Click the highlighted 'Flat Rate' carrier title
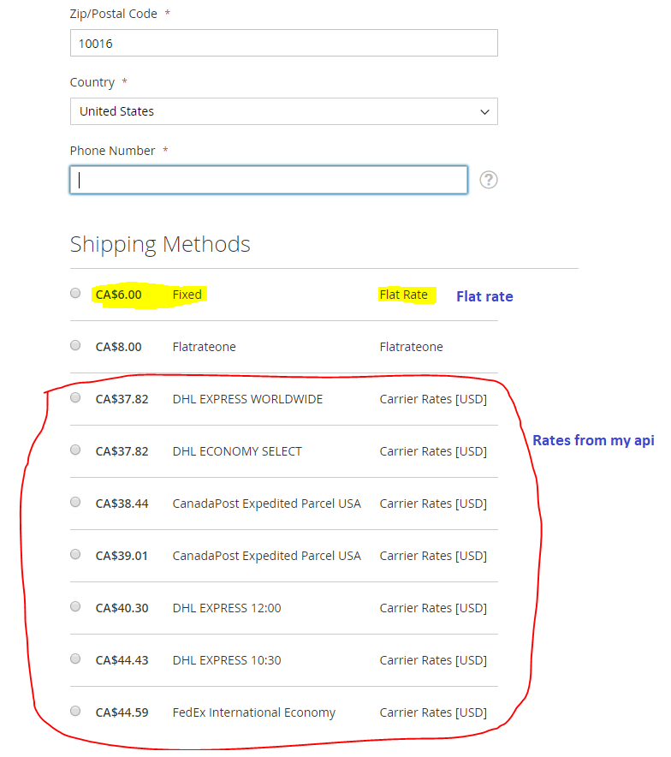671x757 pixels. pos(403,295)
